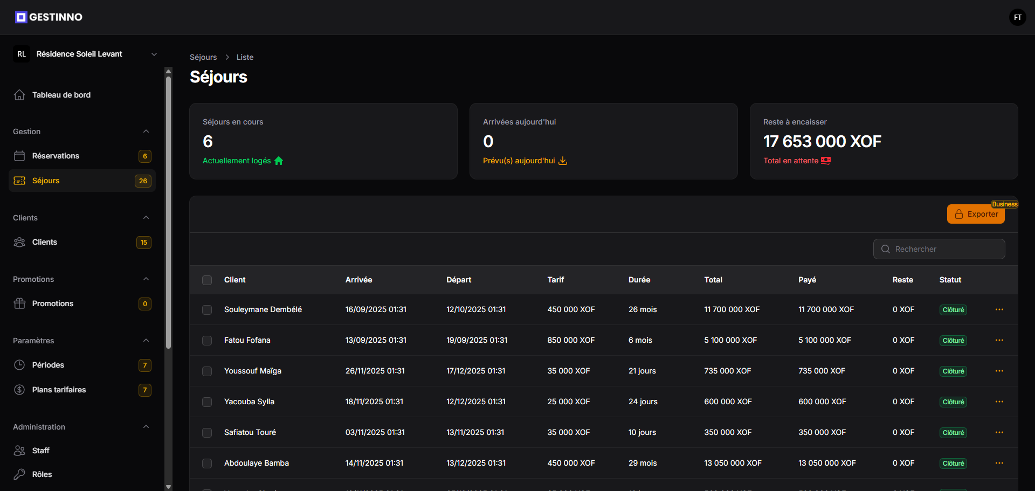
Task: Open the Réservations menu item
Action: tap(82, 156)
